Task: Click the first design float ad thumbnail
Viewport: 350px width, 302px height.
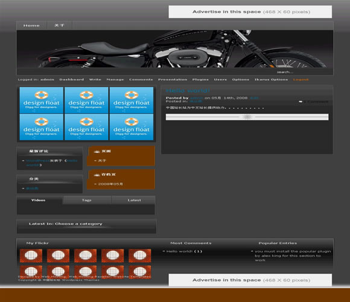Action: (42, 100)
